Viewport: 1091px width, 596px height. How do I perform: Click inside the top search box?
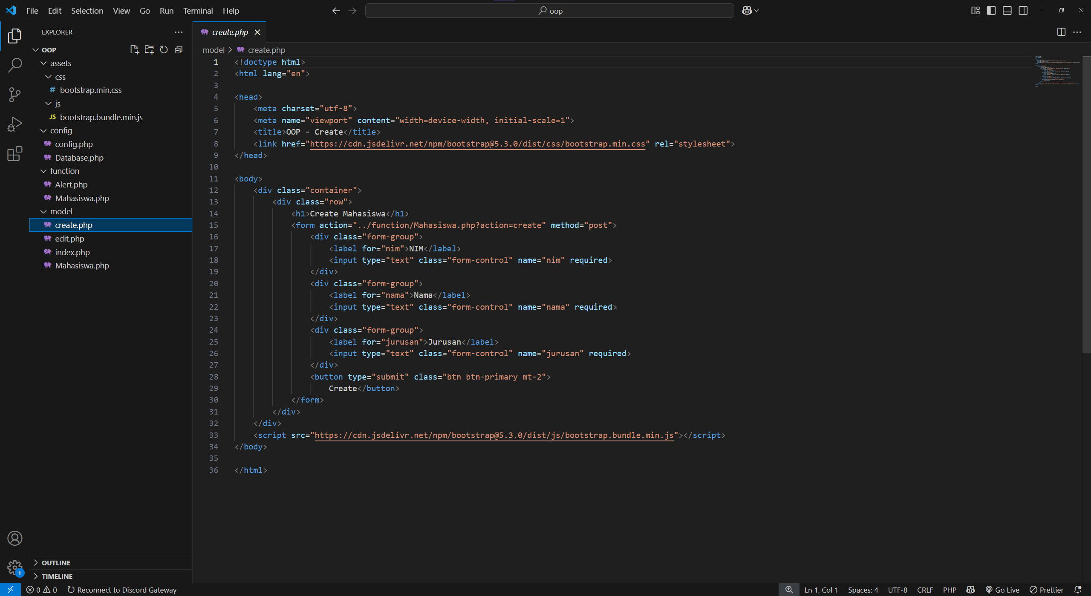click(x=549, y=10)
